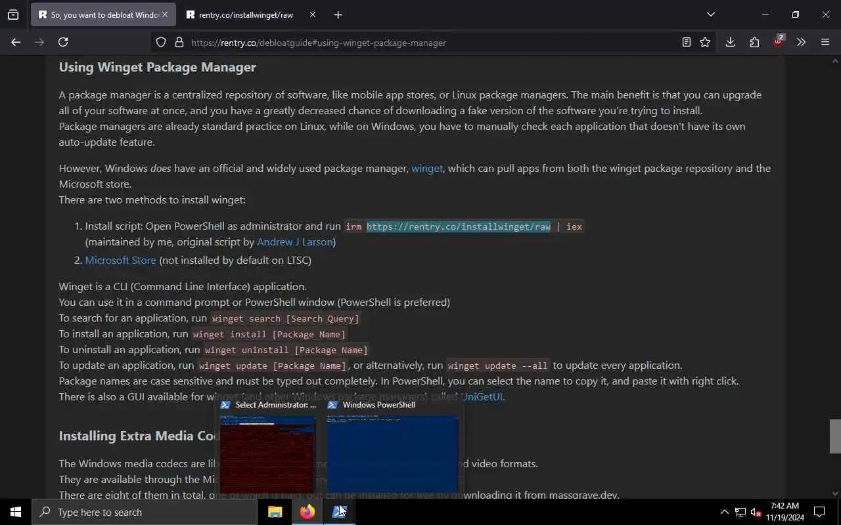Open the Firefox hamburger application menu
This screenshot has height=525, width=841.
click(825, 42)
